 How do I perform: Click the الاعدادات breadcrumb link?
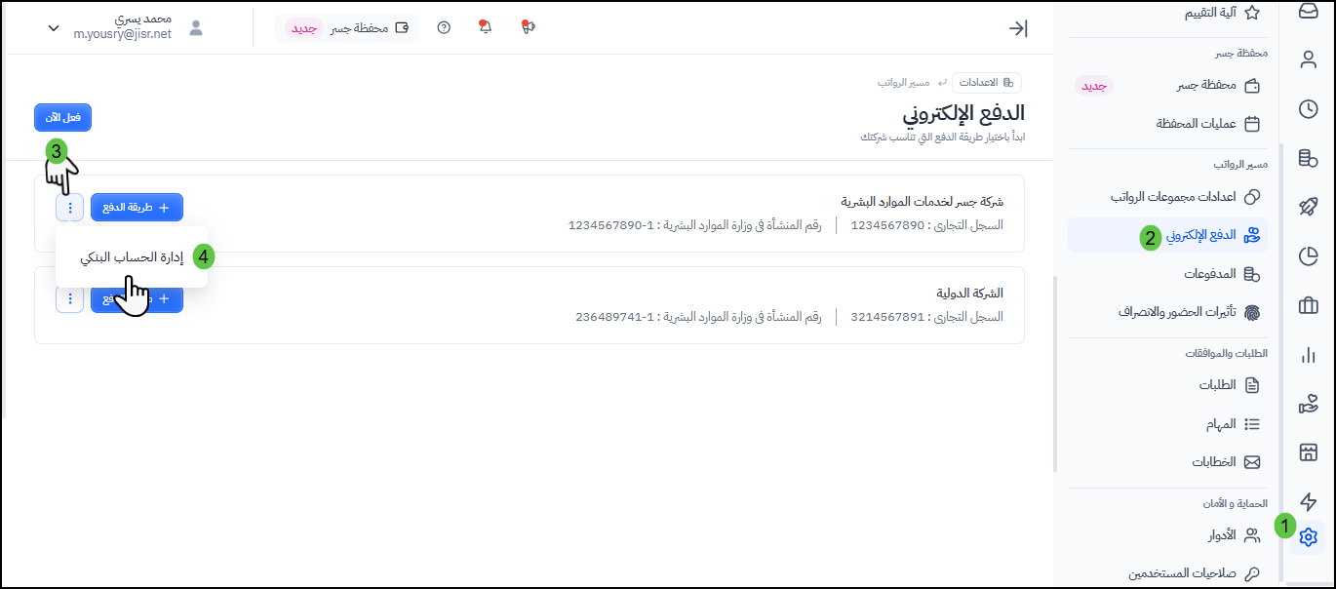pyautogui.click(x=986, y=83)
